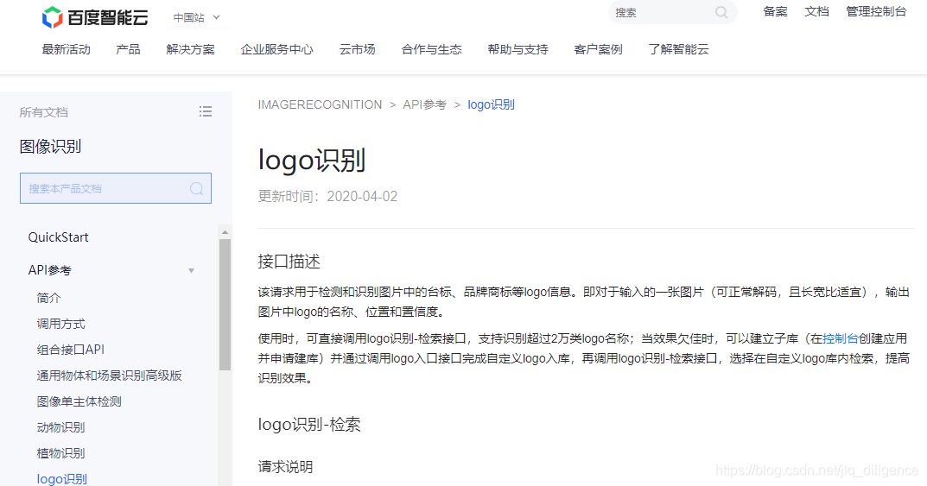Open the 管理控制台 link
The width and height of the screenshot is (927, 486).
(876, 12)
